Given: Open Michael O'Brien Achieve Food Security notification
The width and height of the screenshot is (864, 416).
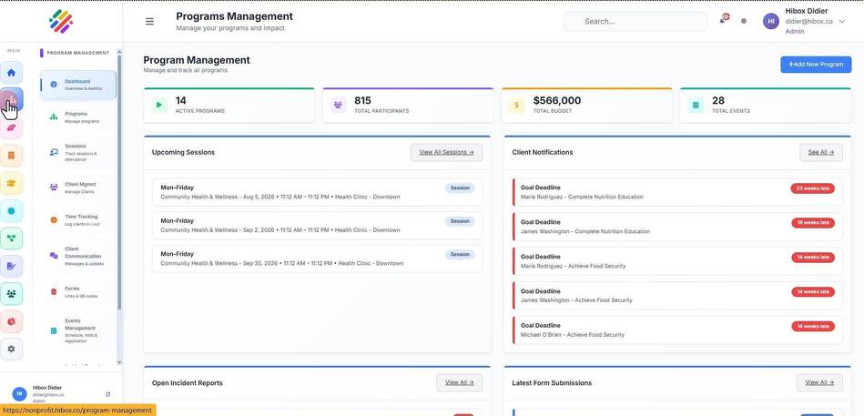Looking at the screenshot, I should 677,330.
